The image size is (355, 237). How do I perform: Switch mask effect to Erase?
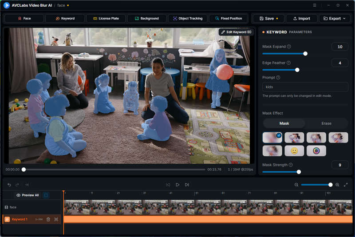click(326, 123)
